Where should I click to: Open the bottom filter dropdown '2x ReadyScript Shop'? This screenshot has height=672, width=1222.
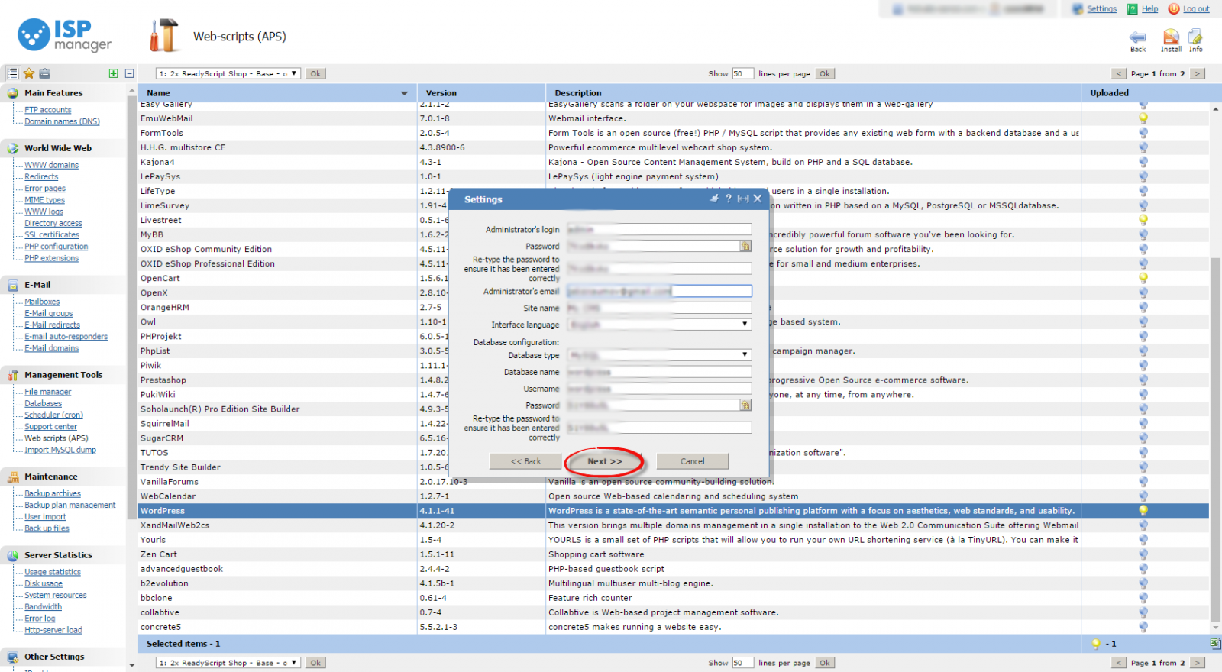point(228,663)
